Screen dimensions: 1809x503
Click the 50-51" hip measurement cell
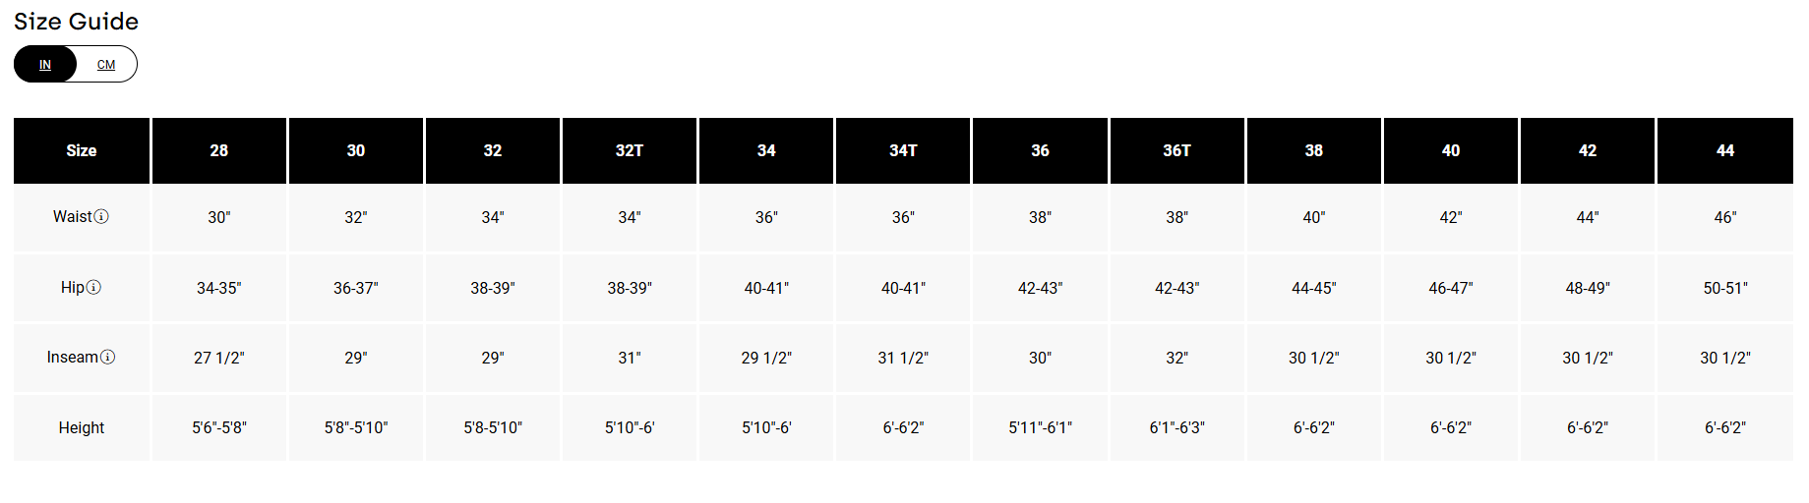[x=1724, y=288]
